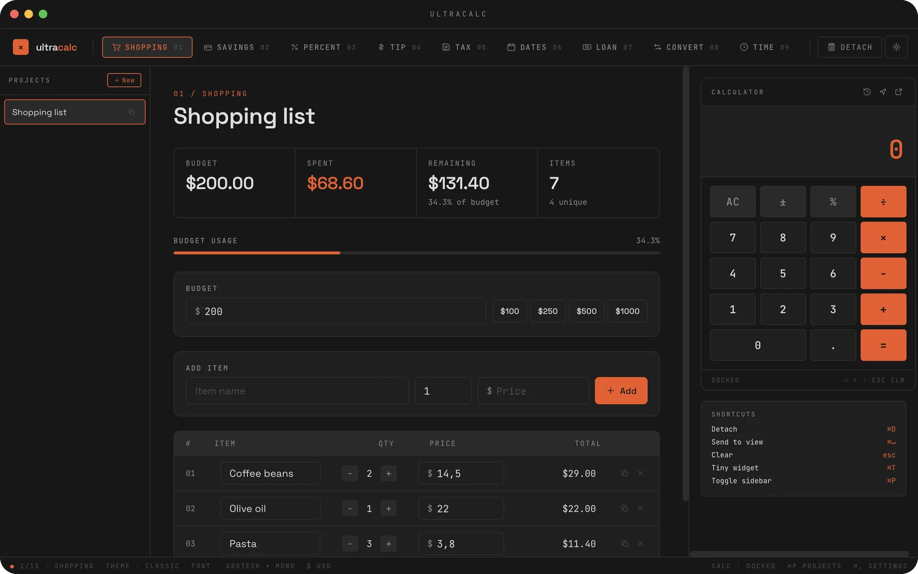The image size is (918, 574).
Task: Click the budget usage progress bar
Action: point(416,253)
